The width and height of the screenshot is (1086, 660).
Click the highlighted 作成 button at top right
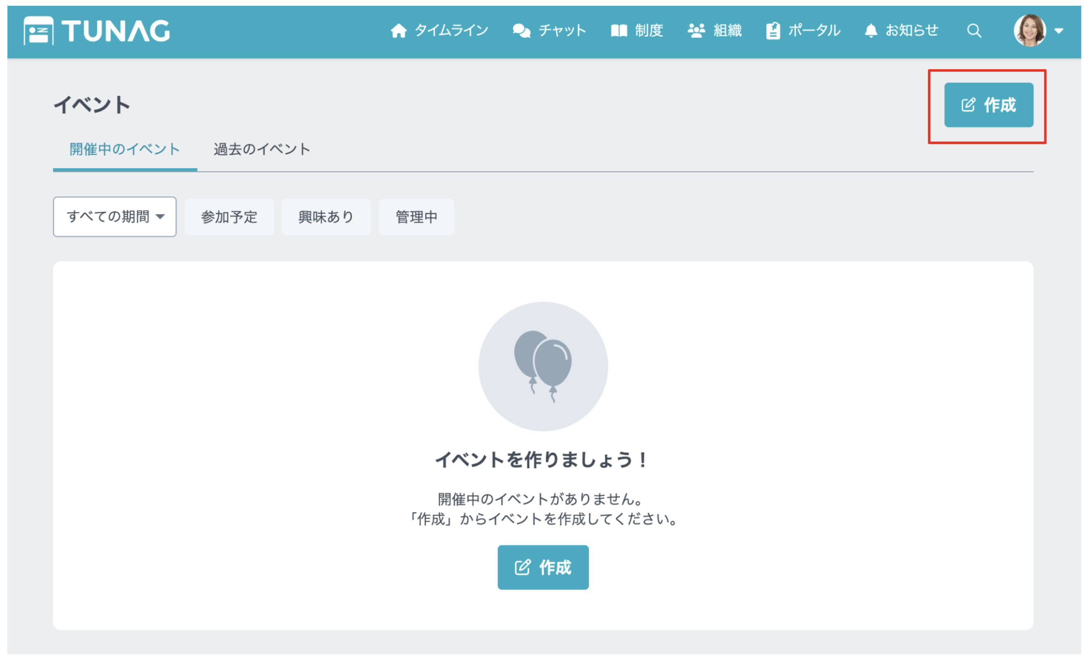989,105
